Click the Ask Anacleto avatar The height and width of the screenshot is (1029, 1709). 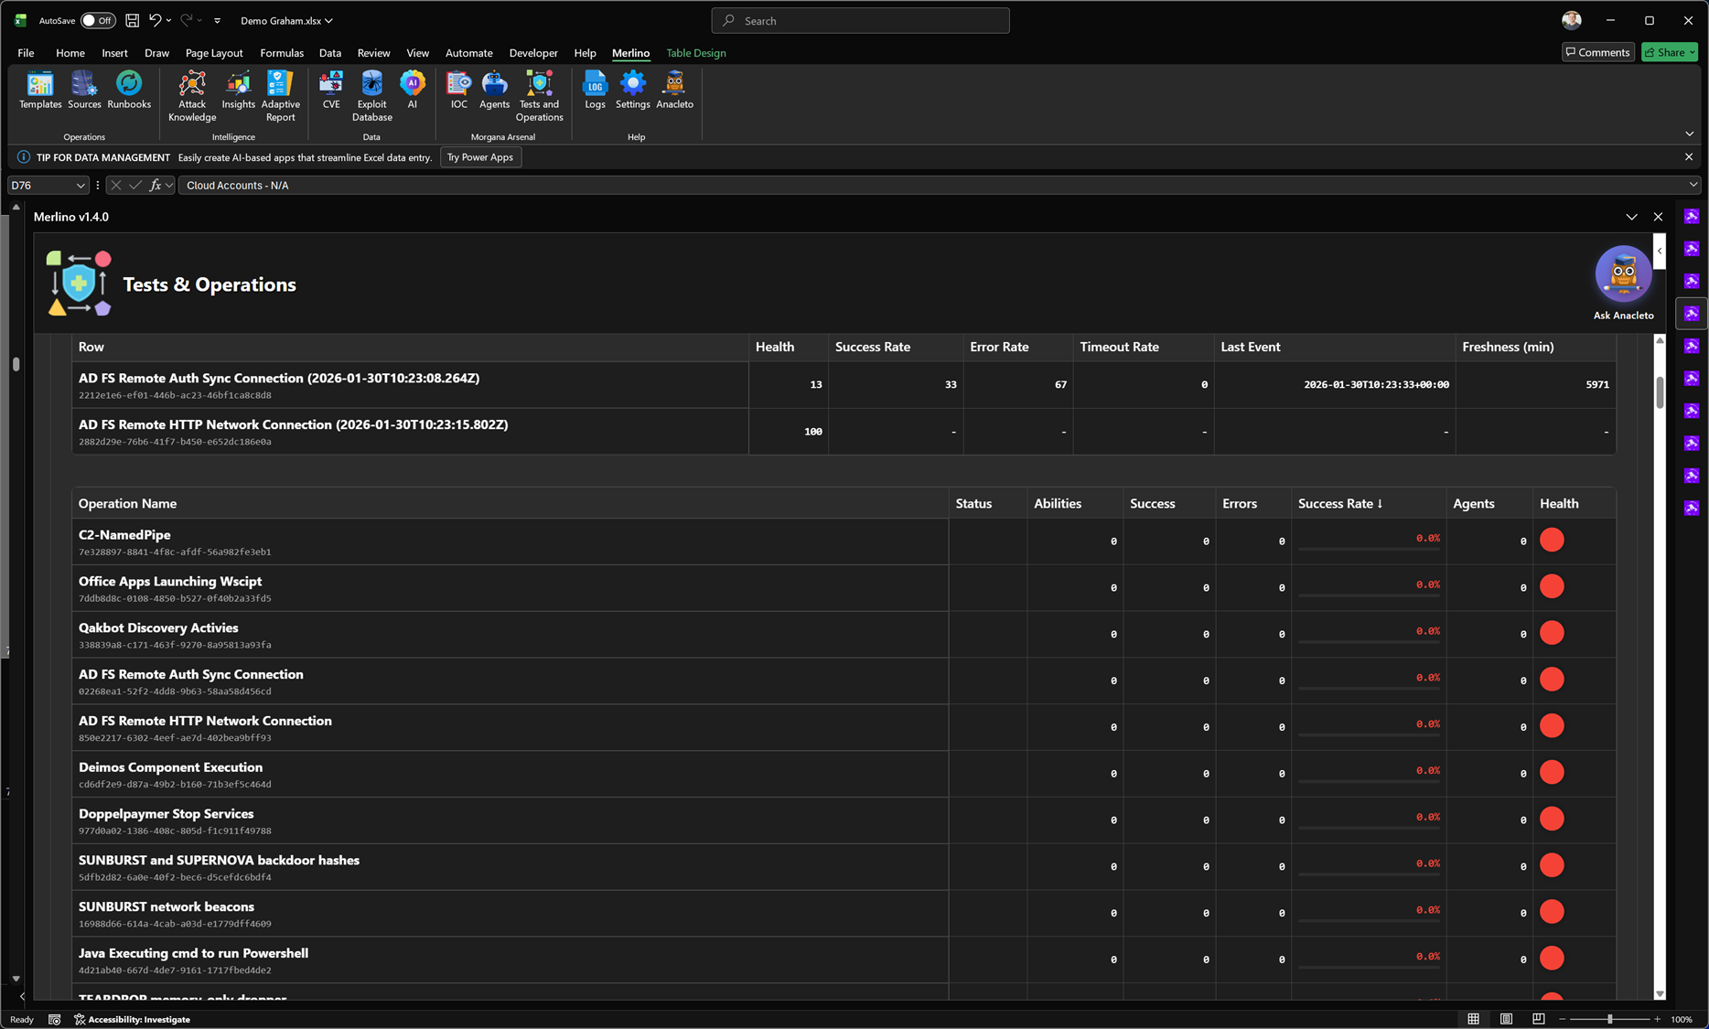point(1623,273)
